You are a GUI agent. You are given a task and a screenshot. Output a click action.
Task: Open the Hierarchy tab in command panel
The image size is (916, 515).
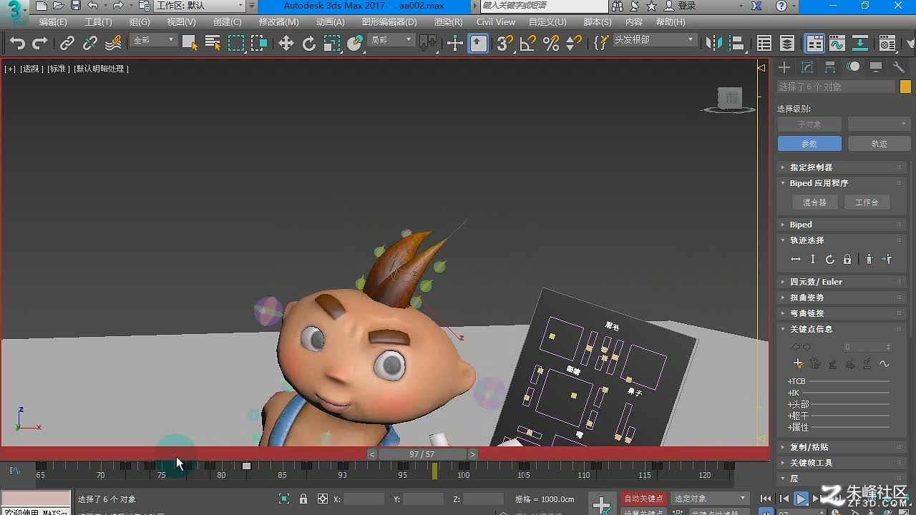830,67
